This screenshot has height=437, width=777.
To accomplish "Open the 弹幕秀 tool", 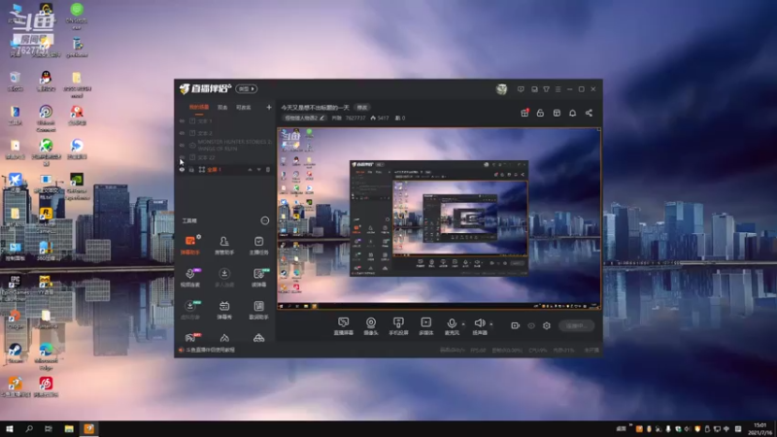I will (224, 310).
